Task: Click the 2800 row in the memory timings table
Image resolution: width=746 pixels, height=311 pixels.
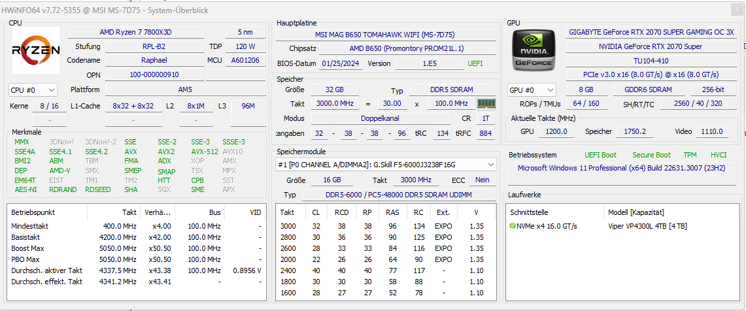Action: point(387,237)
